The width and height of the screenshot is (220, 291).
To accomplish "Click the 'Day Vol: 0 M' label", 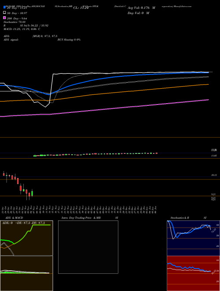I will 138,13.
